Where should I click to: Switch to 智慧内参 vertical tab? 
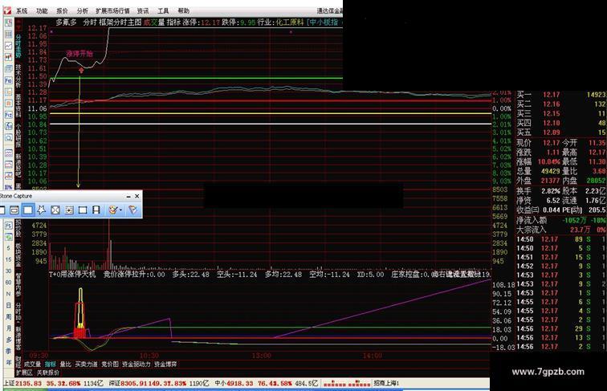click(x=18, y=284)
